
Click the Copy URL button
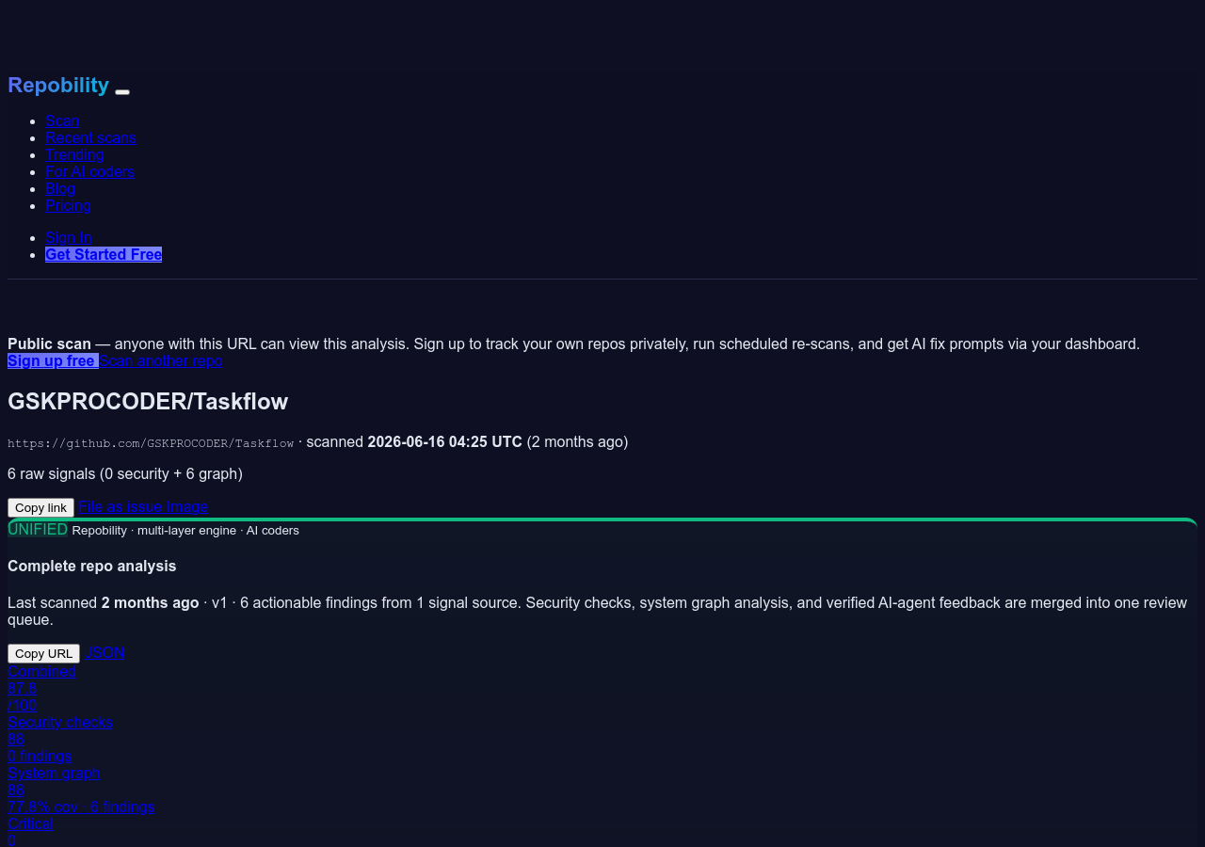pos(43,653)
